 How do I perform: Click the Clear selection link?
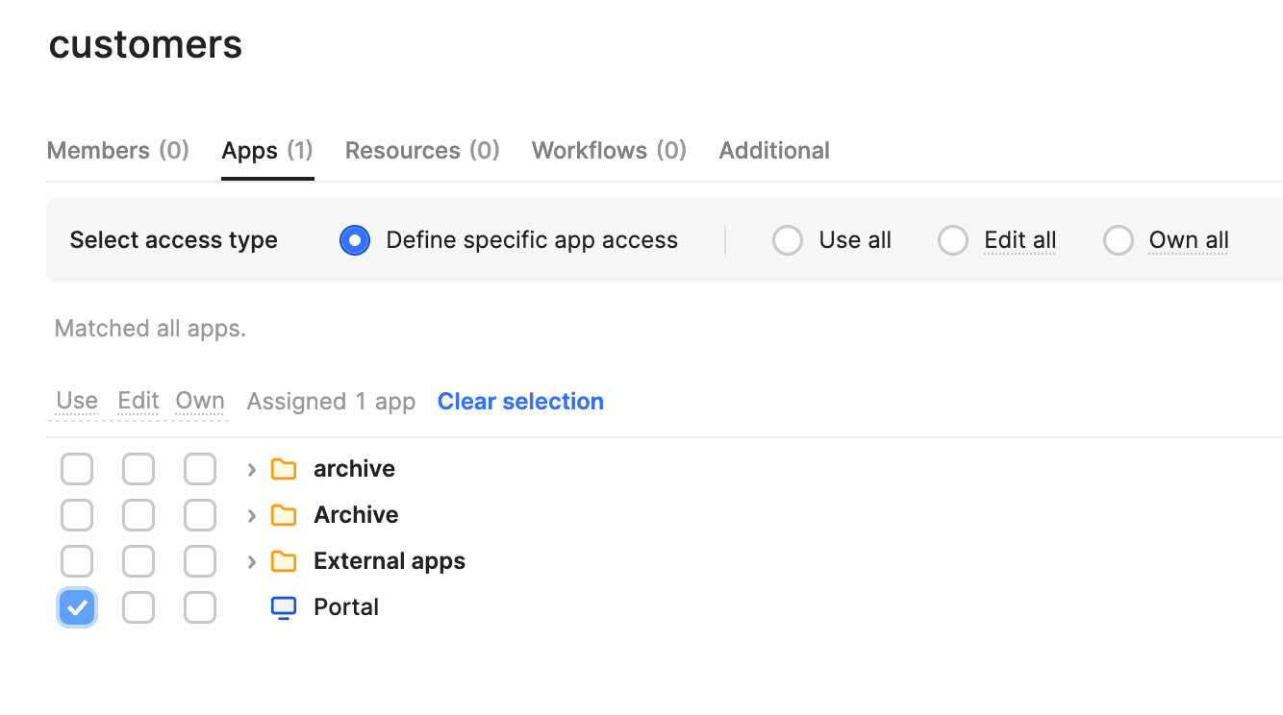(520, 402)
